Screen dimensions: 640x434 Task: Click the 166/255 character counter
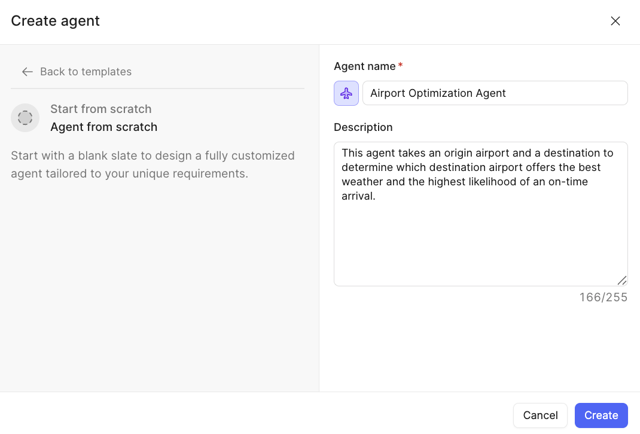(x=603, y=297)
